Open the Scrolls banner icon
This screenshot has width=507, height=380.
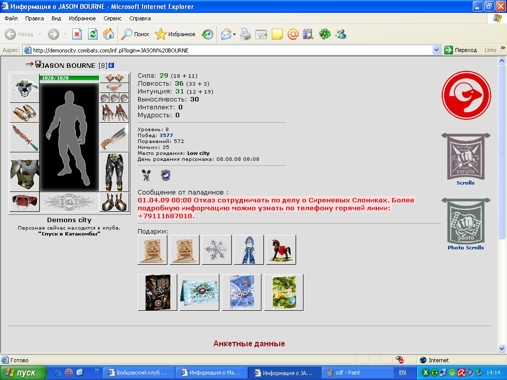tap(465, 156)
